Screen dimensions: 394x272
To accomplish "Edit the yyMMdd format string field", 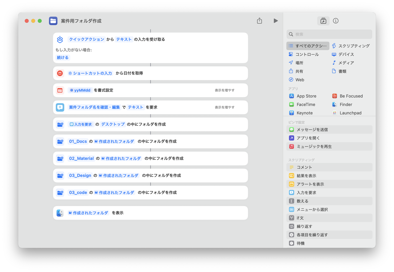I will click(80, 90).
